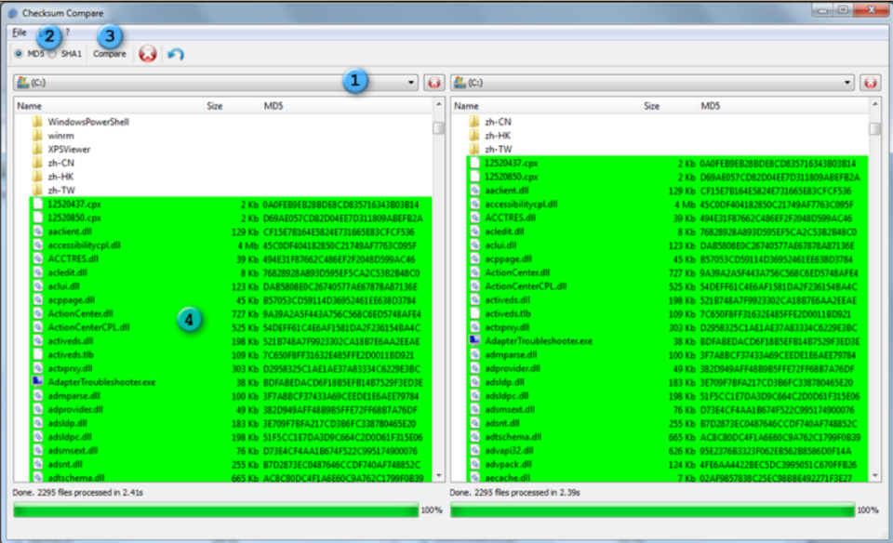Select 12520850.cpx in the left pane
Screen dimensions: 893x543
(74, 218)
